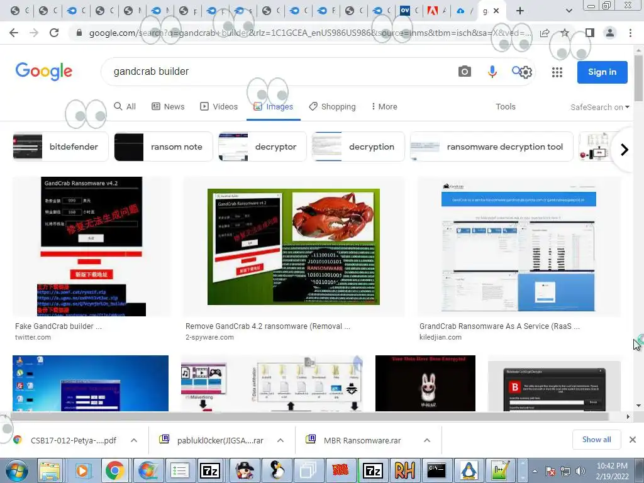Open the tab search dropdown chevron
Image resolution: width=644 pixels, height=483 pixels.
tap(569, 11)
